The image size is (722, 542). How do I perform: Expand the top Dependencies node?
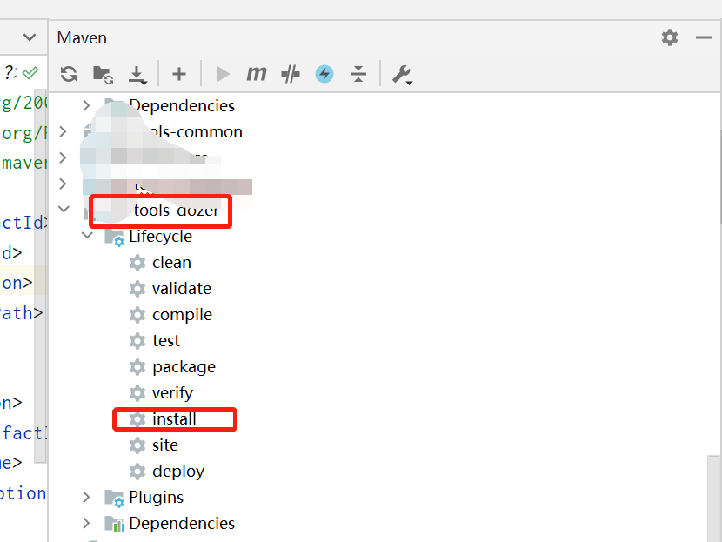point(86,106)
